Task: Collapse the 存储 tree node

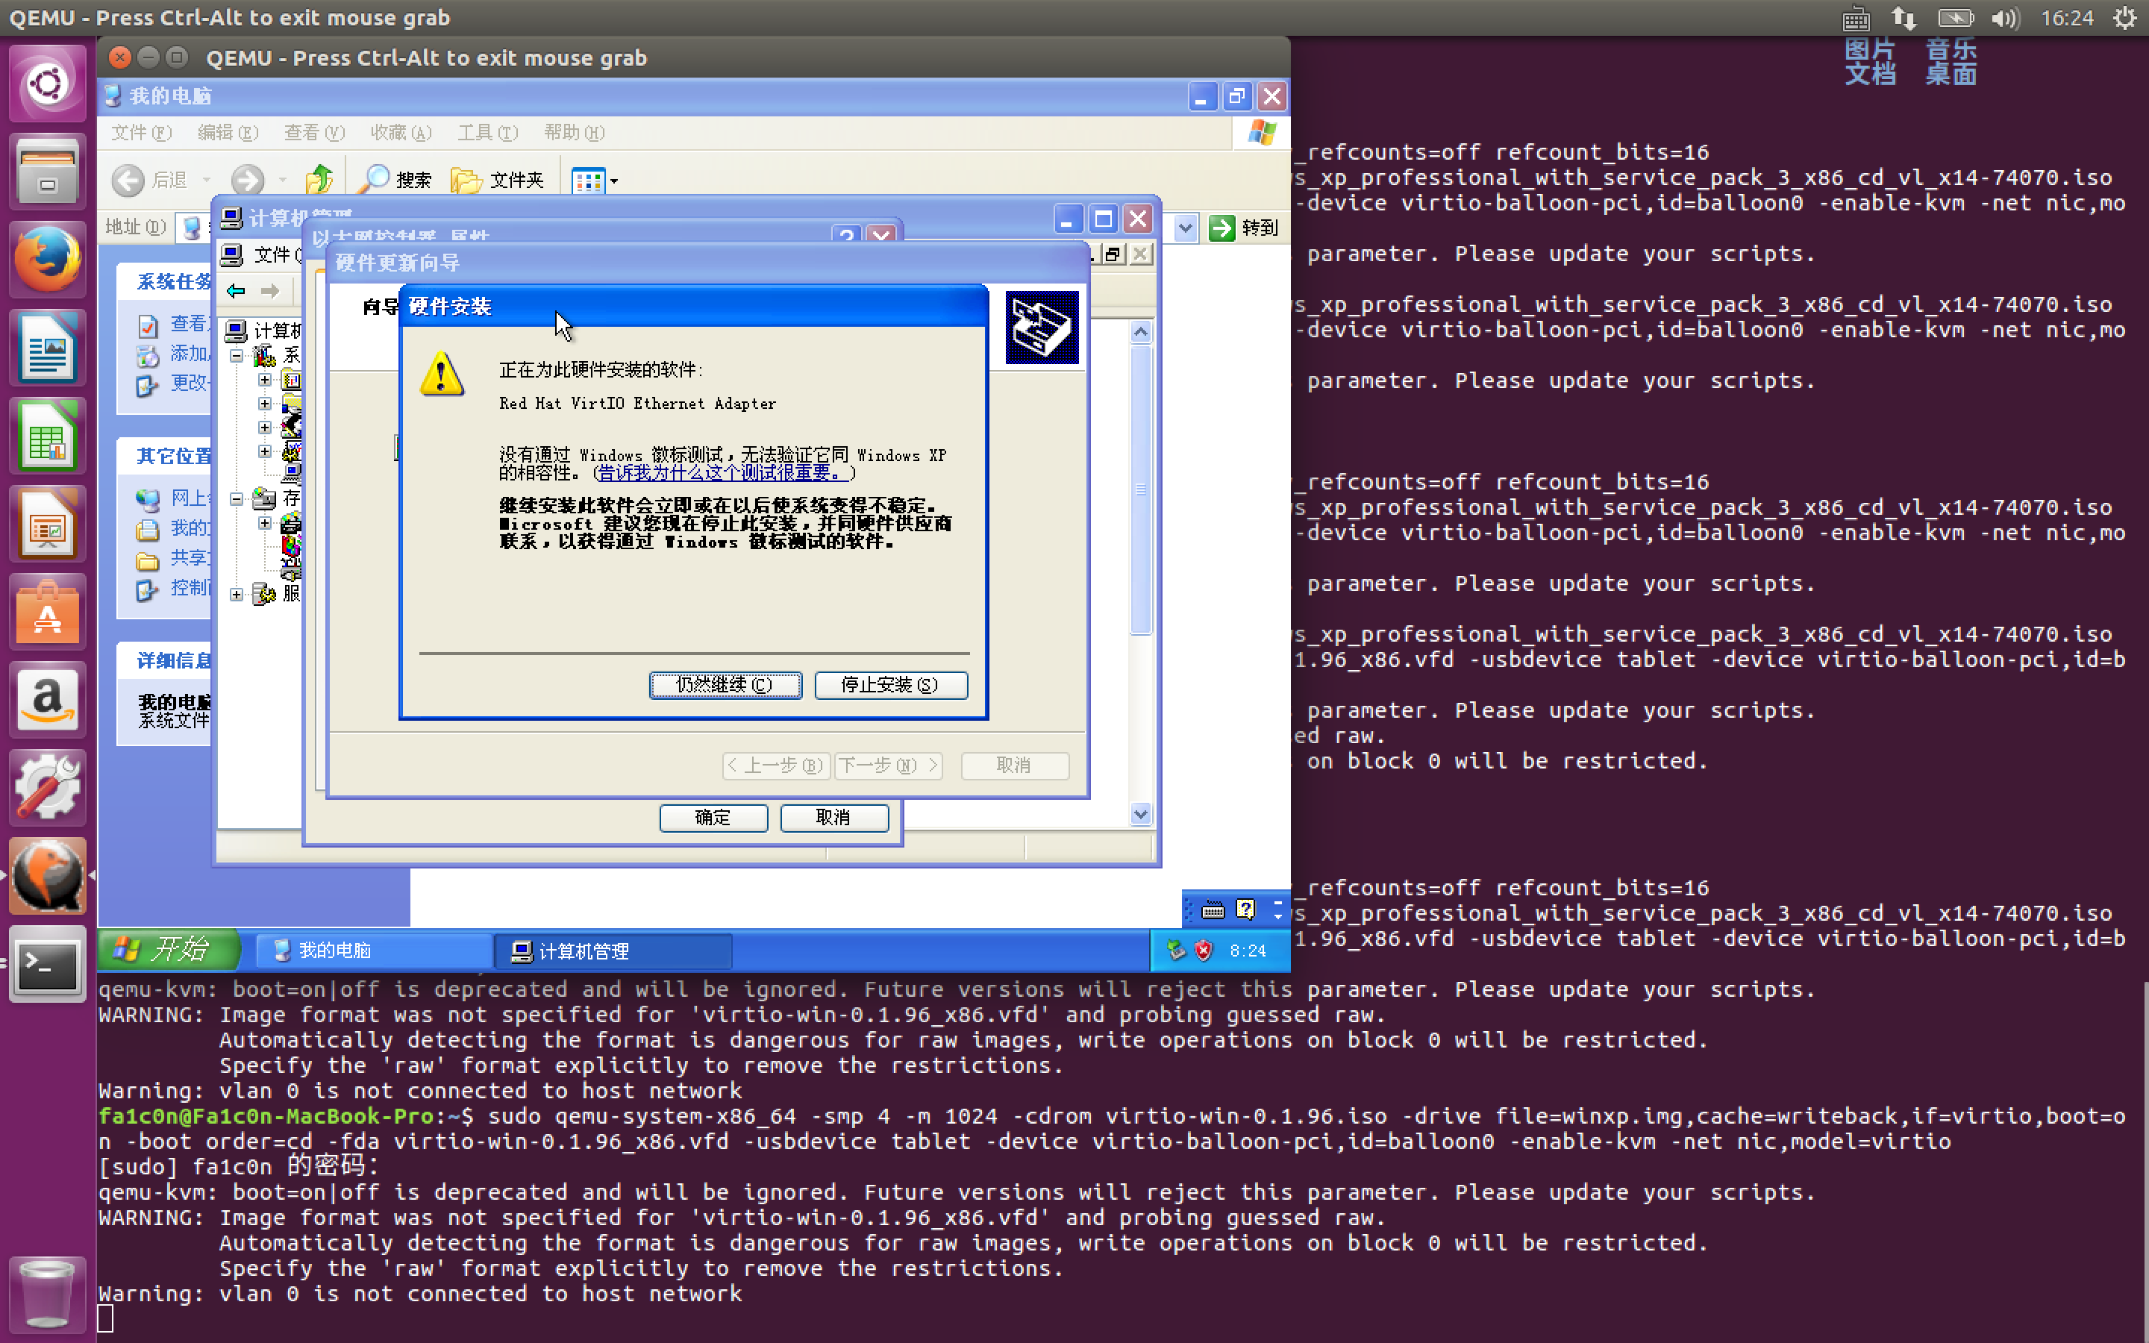Action: click(237, 499)
